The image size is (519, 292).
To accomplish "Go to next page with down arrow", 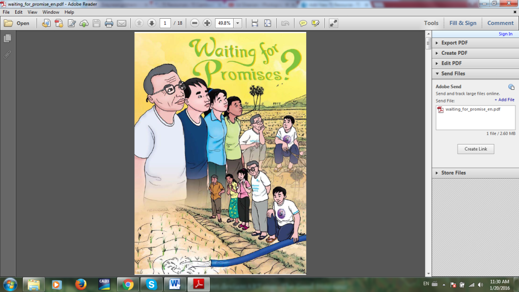I will coord(152,23).
